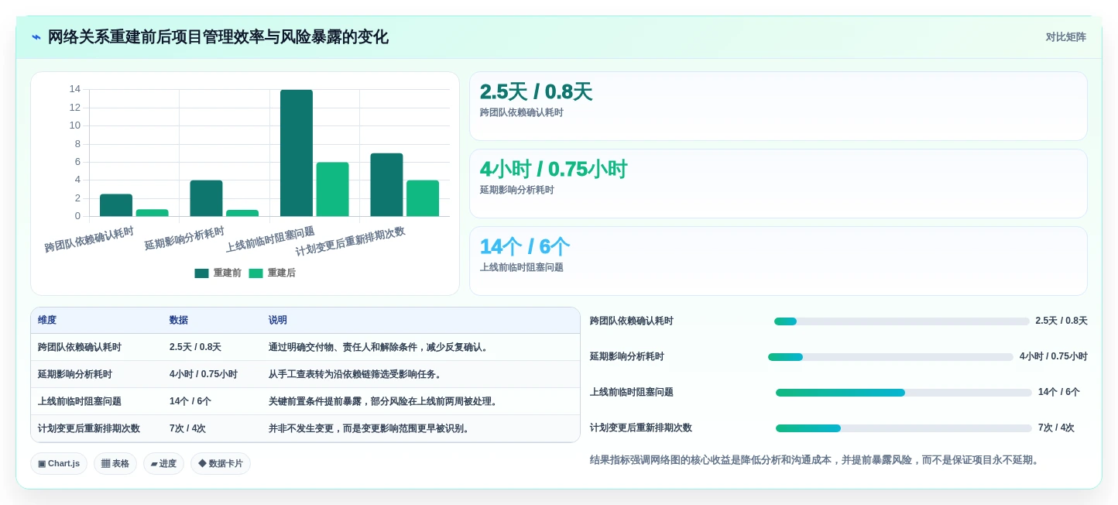Click the 重建前 bar for 延期影响分析耗时
Screen dimensions: 1118x505
[206, 198]
